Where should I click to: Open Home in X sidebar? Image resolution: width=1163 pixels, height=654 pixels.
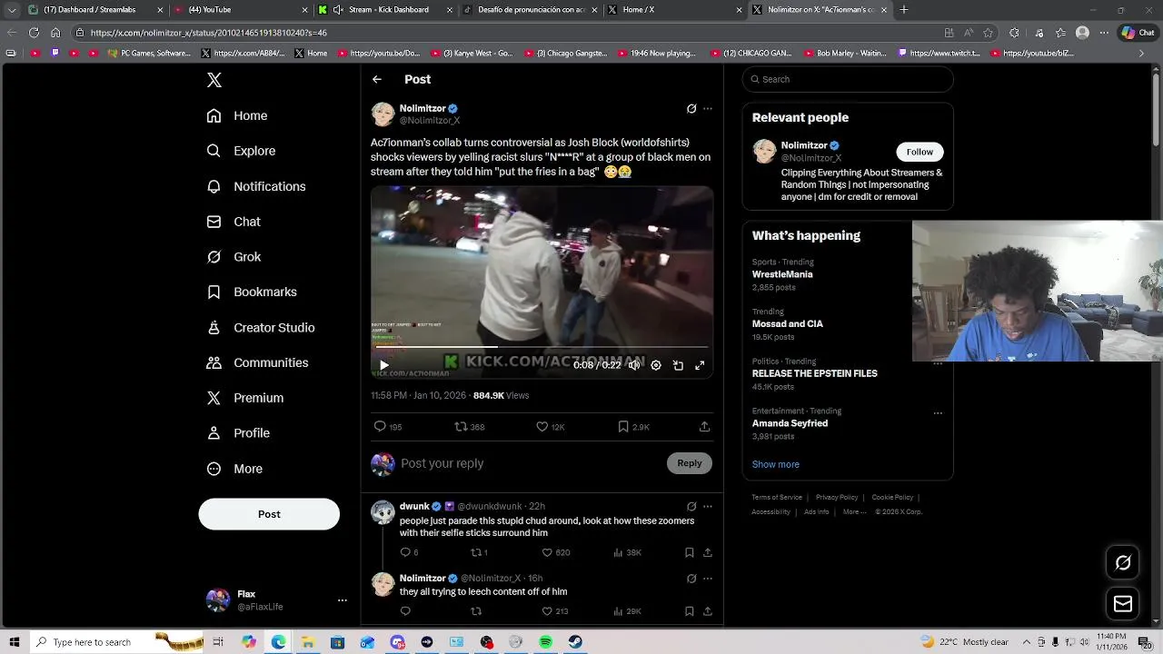coord(237,115)
